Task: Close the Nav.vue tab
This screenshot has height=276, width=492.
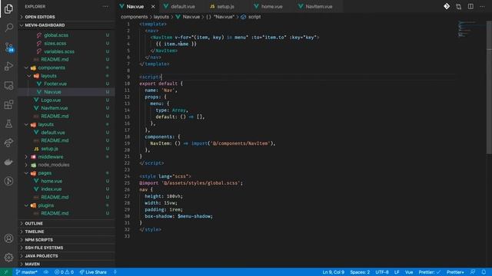Action: click(x=153, y=7)
